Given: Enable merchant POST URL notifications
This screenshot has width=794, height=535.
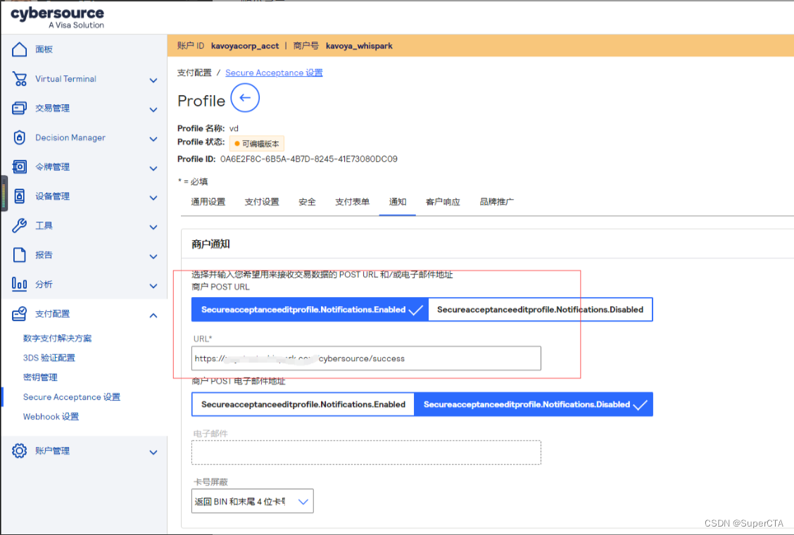Looking at the screenshot, I should click(310, 310).
